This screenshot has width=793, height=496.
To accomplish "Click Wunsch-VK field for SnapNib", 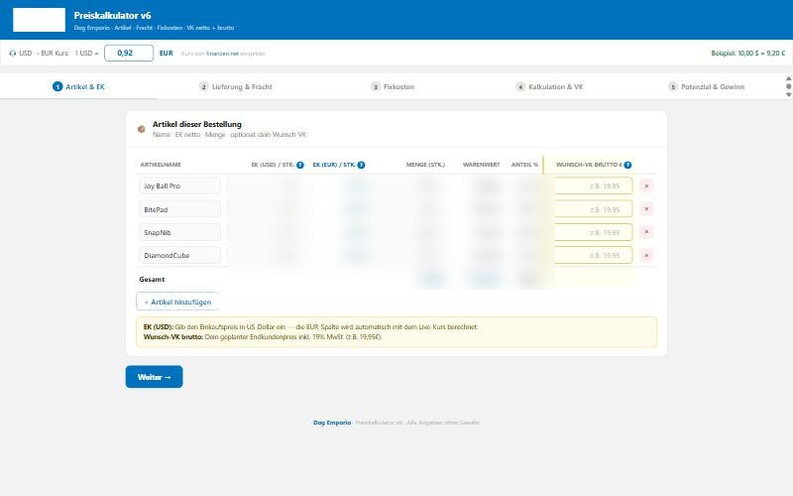I will pyautogui.click(x=593, y=233).
